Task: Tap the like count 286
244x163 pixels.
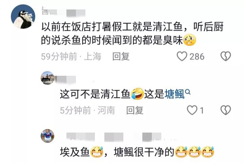Action: pos(197,56)
